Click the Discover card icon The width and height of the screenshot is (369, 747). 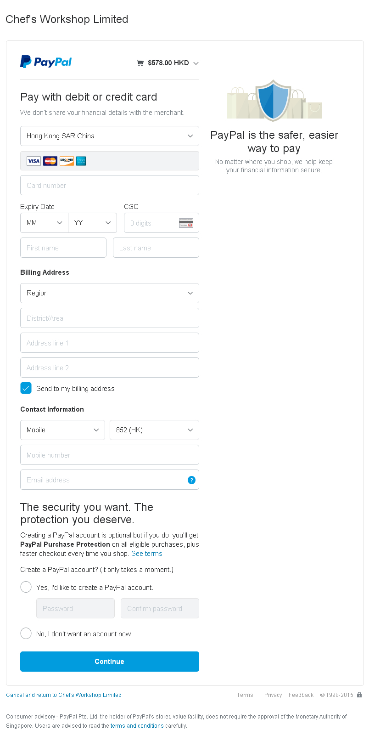tap(67, 161)
